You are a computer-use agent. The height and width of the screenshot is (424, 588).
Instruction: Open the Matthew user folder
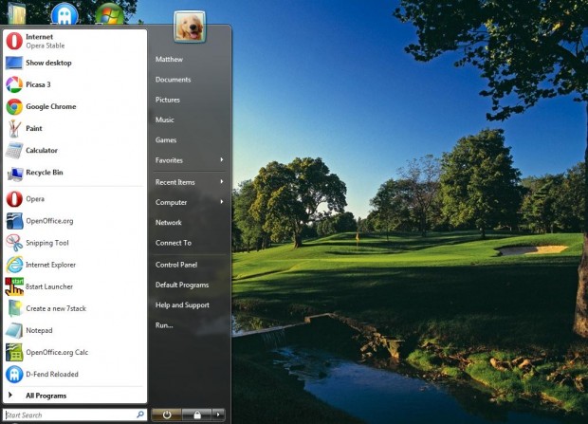[169, 60]
